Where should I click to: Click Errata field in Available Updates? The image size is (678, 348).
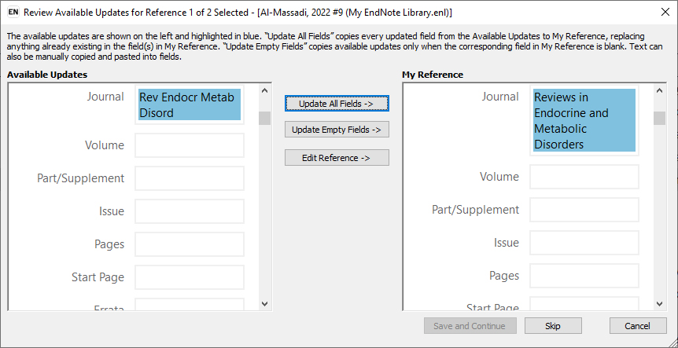pyautogui.click(x=190, y=304)
